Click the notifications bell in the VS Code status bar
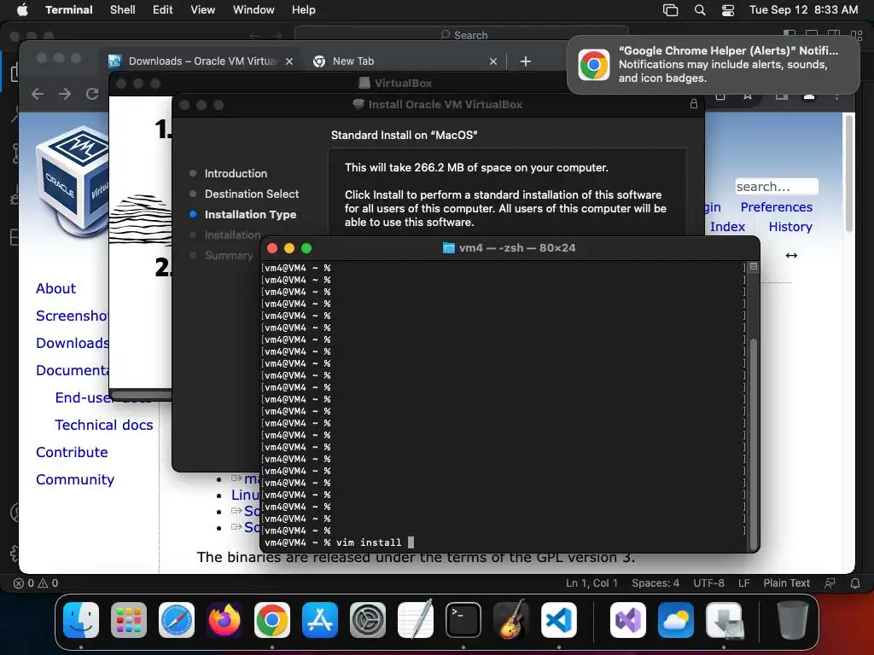Image resolution: width=874 pixels, height=655 pixels. [x=855, y=583]
